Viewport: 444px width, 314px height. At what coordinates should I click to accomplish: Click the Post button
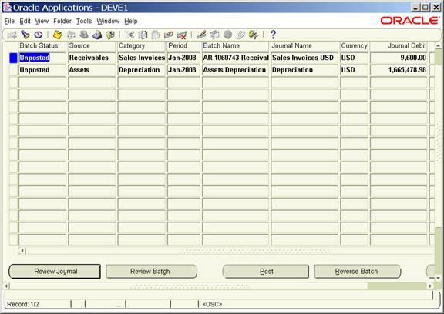266,272
